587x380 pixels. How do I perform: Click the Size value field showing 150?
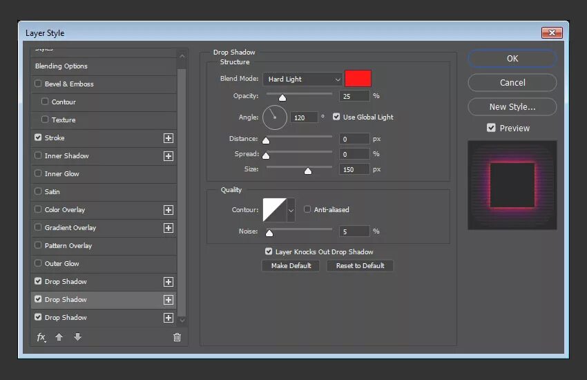coord(354,169)
